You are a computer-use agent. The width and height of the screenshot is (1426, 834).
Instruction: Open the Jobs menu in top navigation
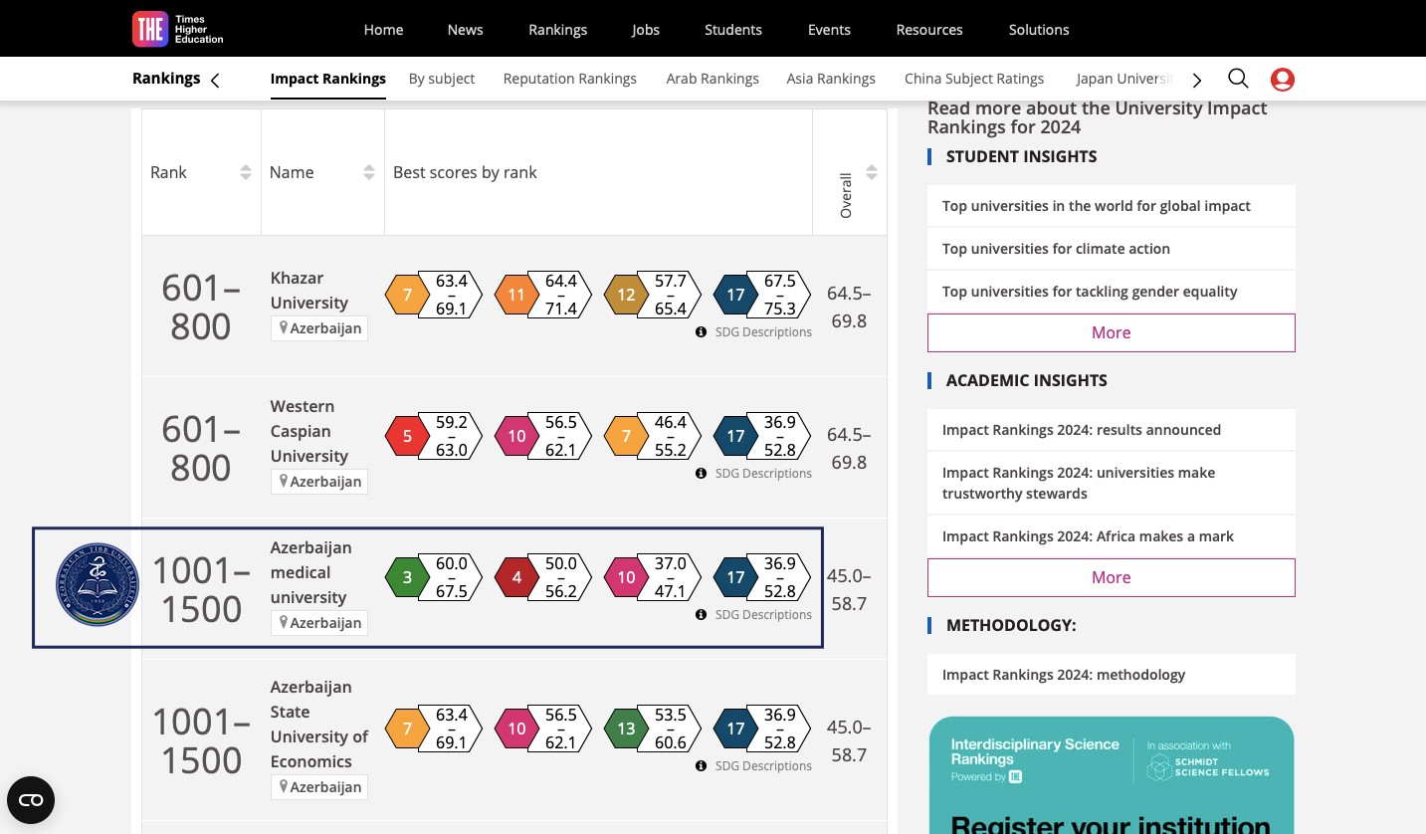(645, 29)
